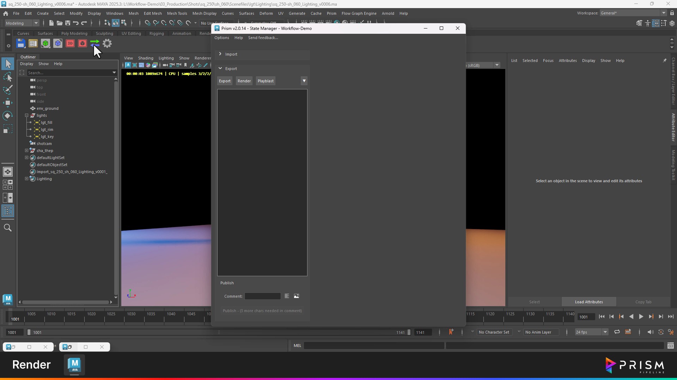Click the screenshot icon beside Comment field
This screenshot has height=380, width=677.
coord(297,296)
